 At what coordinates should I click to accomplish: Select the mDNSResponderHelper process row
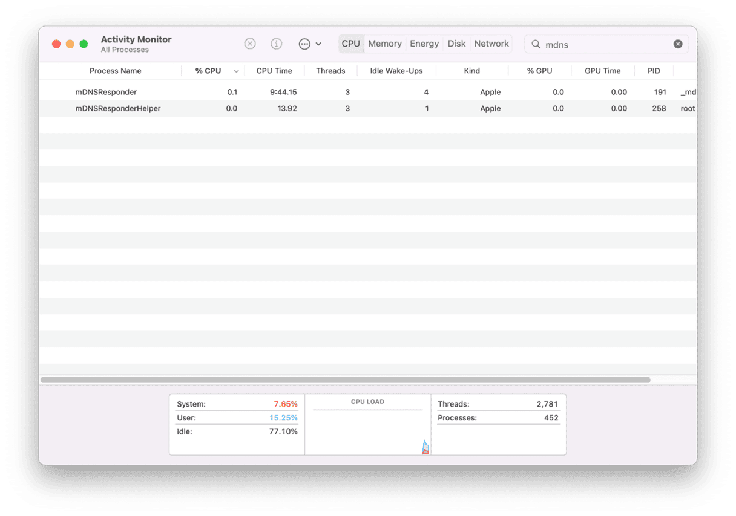click(x=117, y=109)
